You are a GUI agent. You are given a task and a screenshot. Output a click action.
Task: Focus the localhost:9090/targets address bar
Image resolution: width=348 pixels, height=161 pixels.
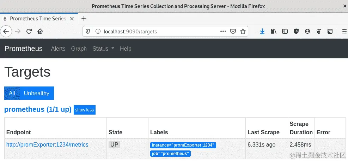click(x=159, y=31)
